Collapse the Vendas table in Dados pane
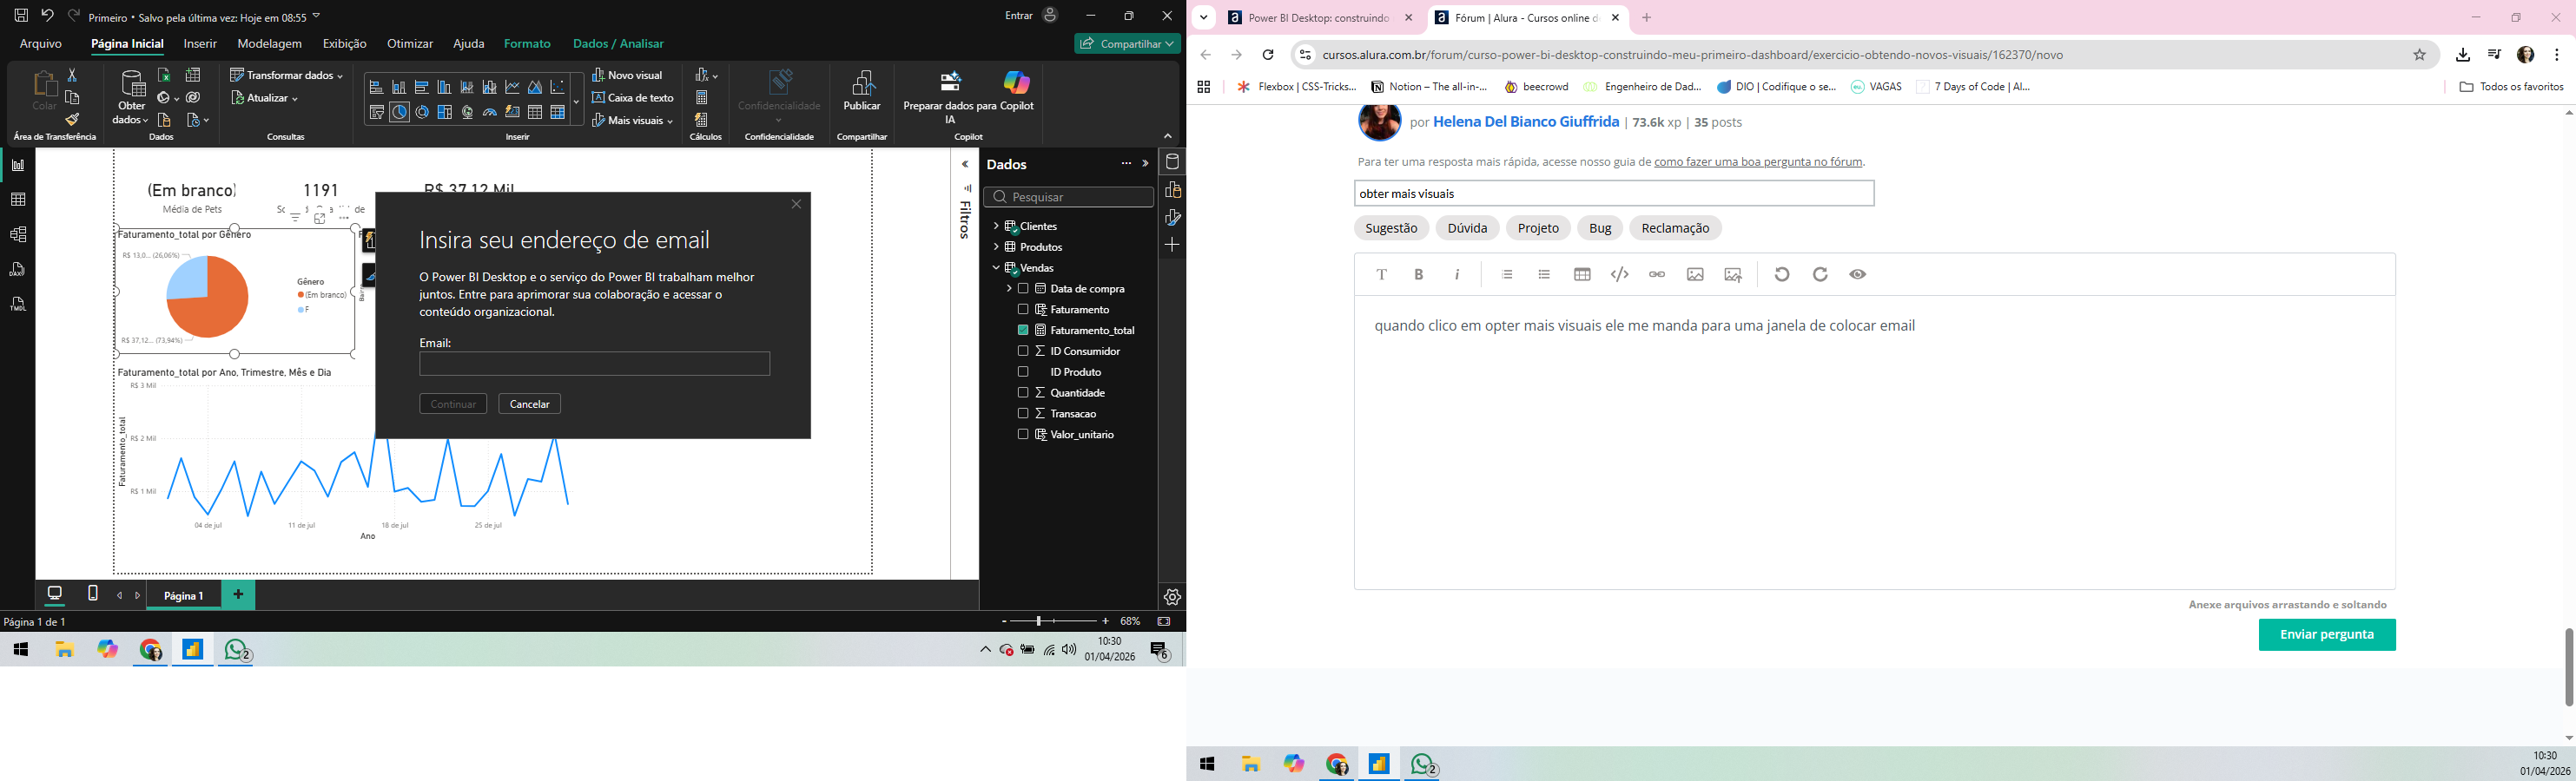2576x781 pixels. click(996, 269)
